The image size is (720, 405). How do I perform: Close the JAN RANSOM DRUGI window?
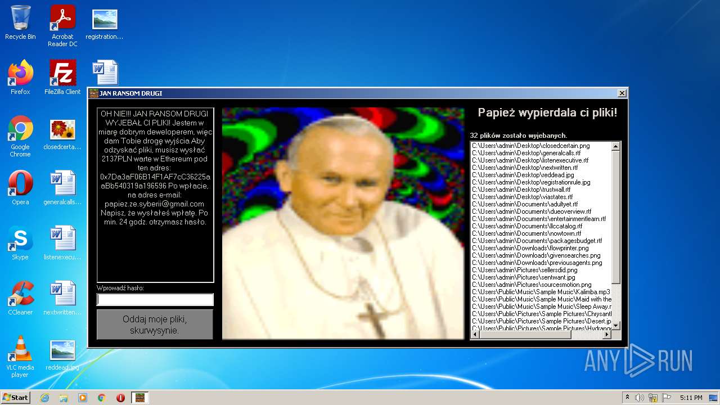click(x=622, y=93)
